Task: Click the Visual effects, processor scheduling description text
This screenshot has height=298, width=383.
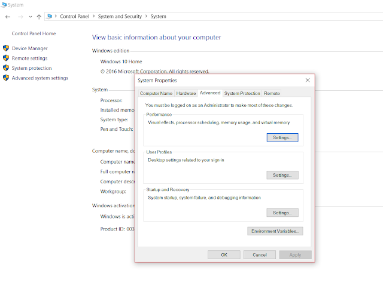Action: pos(219,122)
